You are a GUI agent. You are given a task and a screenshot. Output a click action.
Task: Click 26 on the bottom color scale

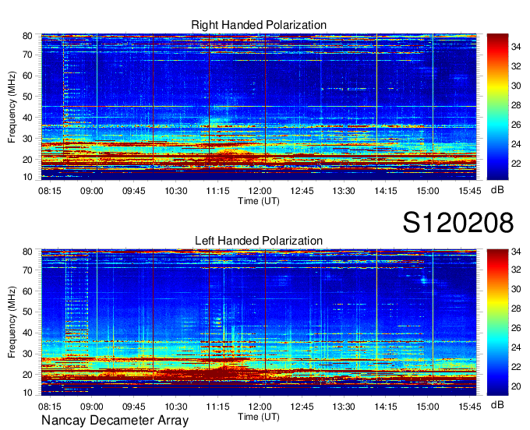point(516,328)
